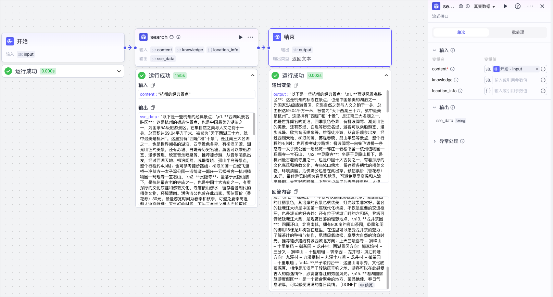Image resolution: width=553 pixels, height=297 pixels.
Task: Copy the end node output variables
Action: [296, 85]
